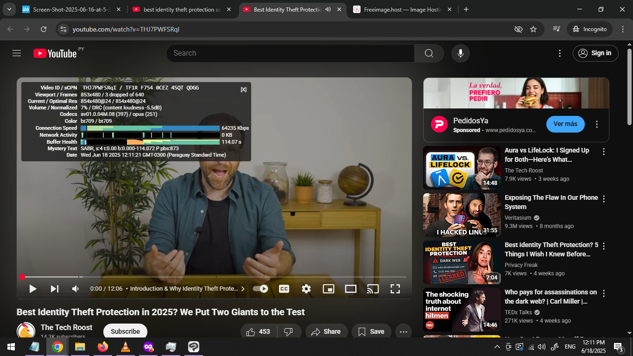Open YouTube settings three-dot menu

pyautogui.click(x=560, y=53)
